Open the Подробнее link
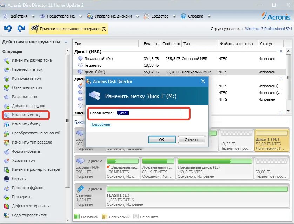The image size is (294, 224). [100, 124]
